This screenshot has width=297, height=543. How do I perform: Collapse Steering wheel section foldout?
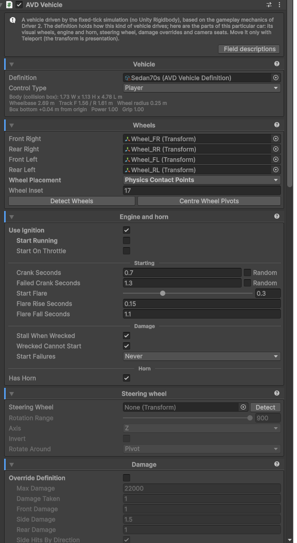[11, 394]
